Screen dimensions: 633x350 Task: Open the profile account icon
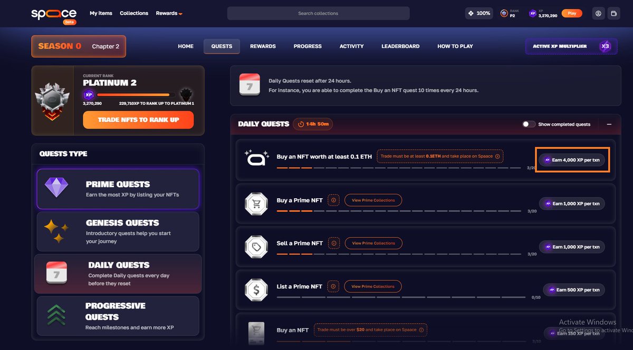(598, 14)
